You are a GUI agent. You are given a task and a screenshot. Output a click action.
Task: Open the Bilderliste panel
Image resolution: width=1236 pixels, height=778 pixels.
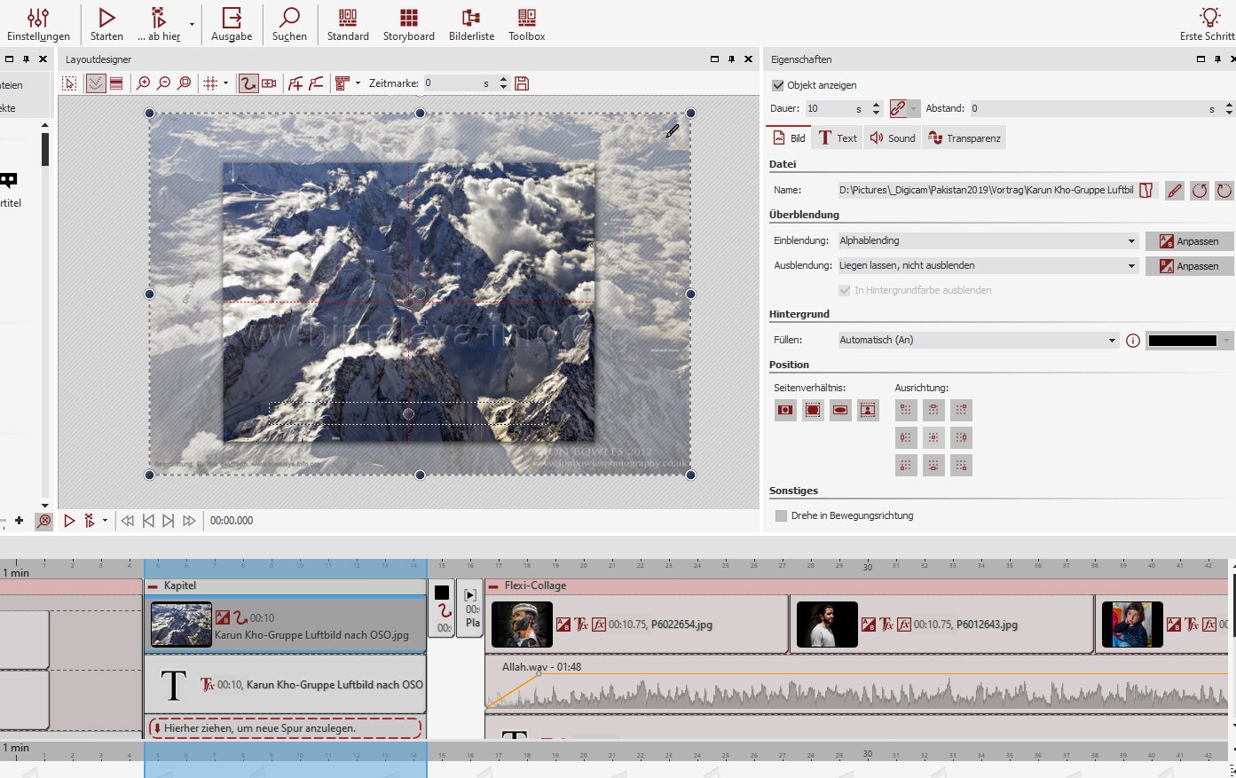[471, 24]
